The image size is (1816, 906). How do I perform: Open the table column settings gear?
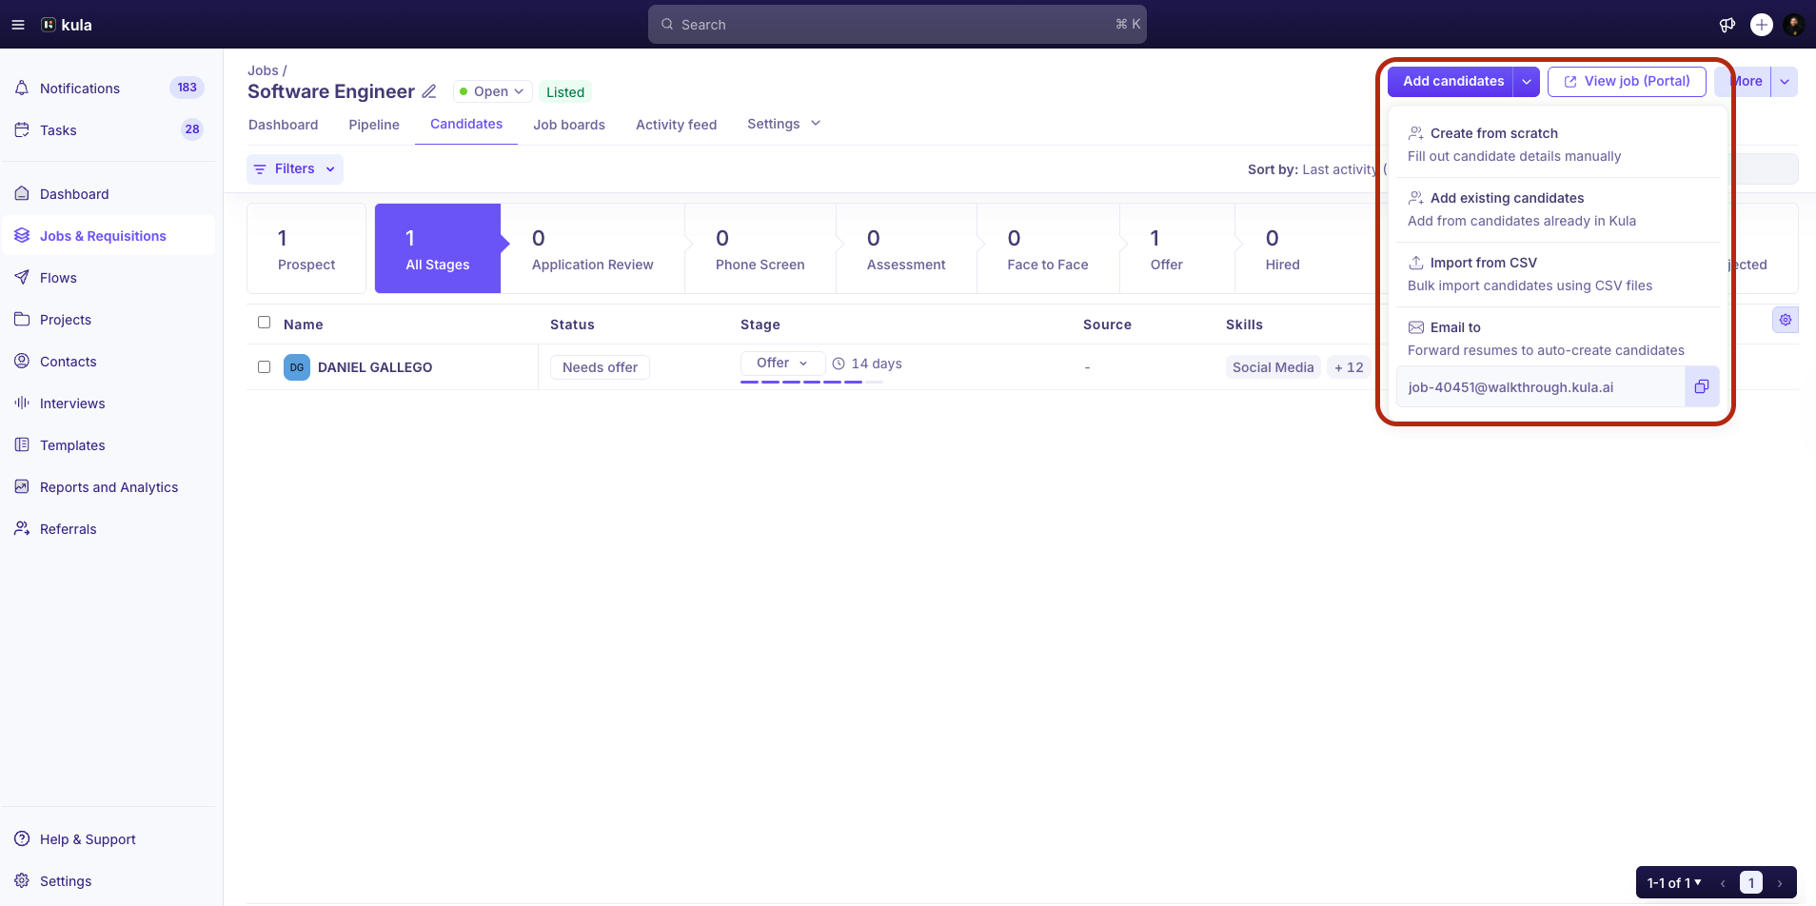coord(1786,320)
